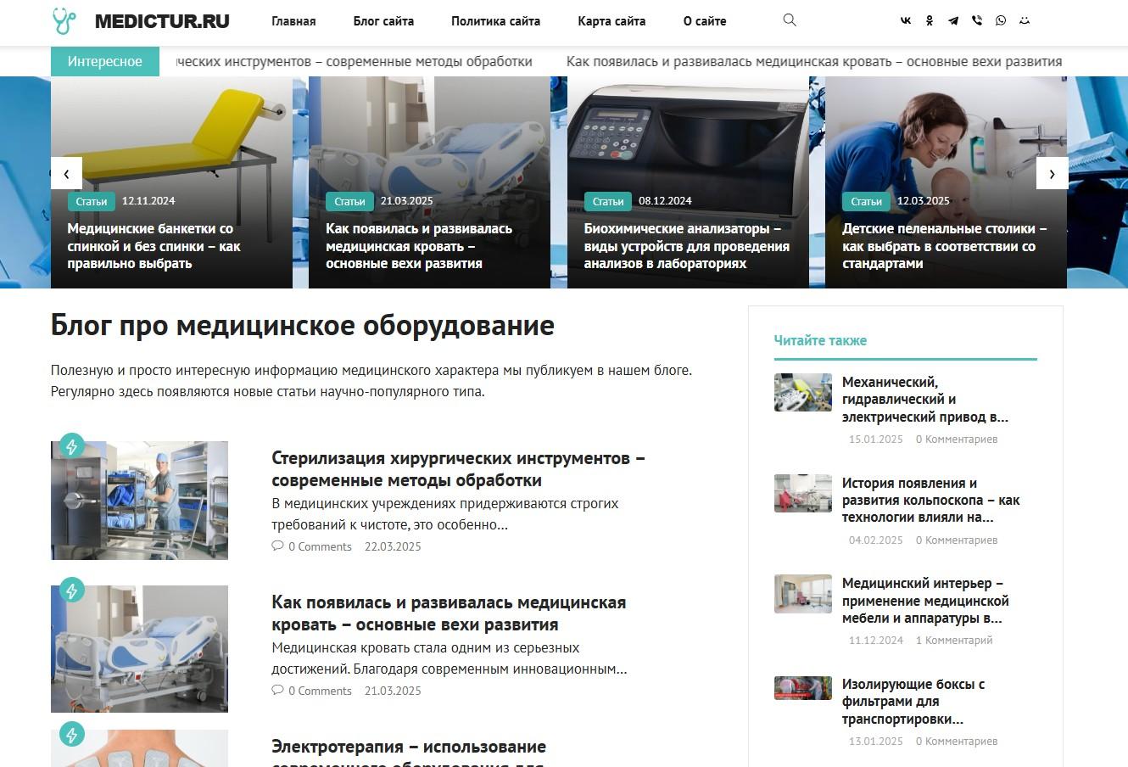Click sidebar thumbnail for Медицинский интерьер
This screenshot has height=767, width=1128.
[802, 594]
